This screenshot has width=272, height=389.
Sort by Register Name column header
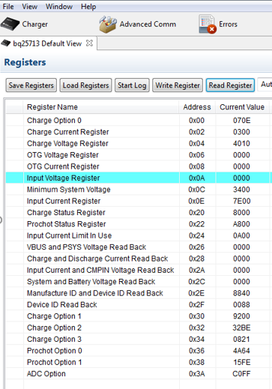pos(101,107)
